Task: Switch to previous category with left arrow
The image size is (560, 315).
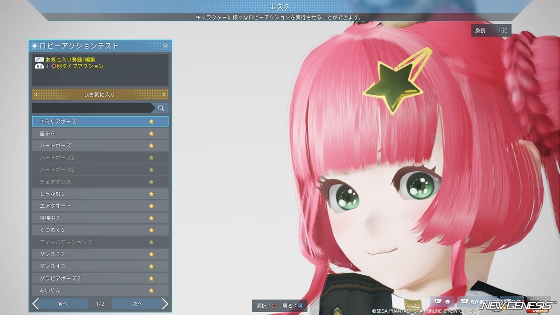Action: [36, 95]
